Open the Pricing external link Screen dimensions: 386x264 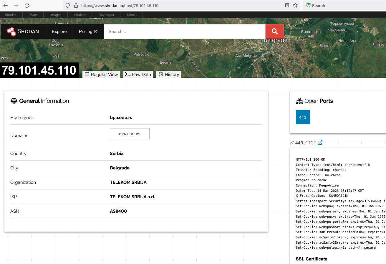point(88,32)
